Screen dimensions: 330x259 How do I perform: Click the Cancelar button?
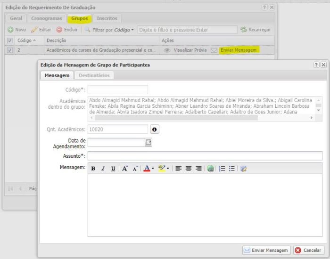(x=309, y=250)
